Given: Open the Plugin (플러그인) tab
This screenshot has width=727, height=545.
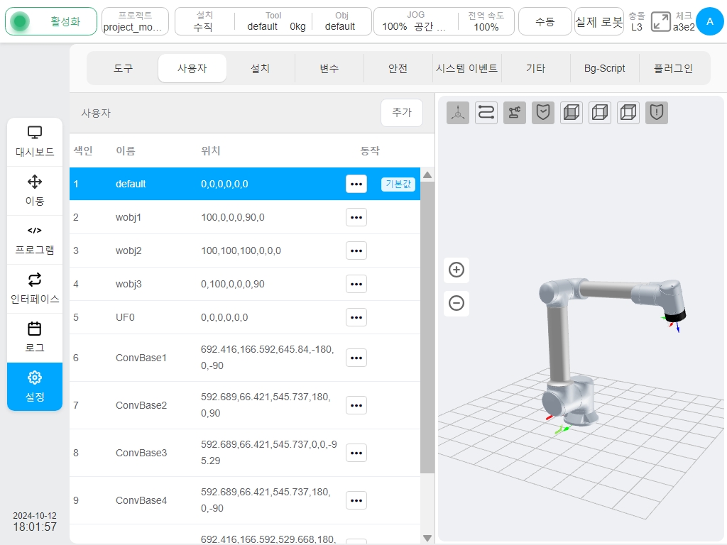Looking at the screenshot, I should pos(673,68).
